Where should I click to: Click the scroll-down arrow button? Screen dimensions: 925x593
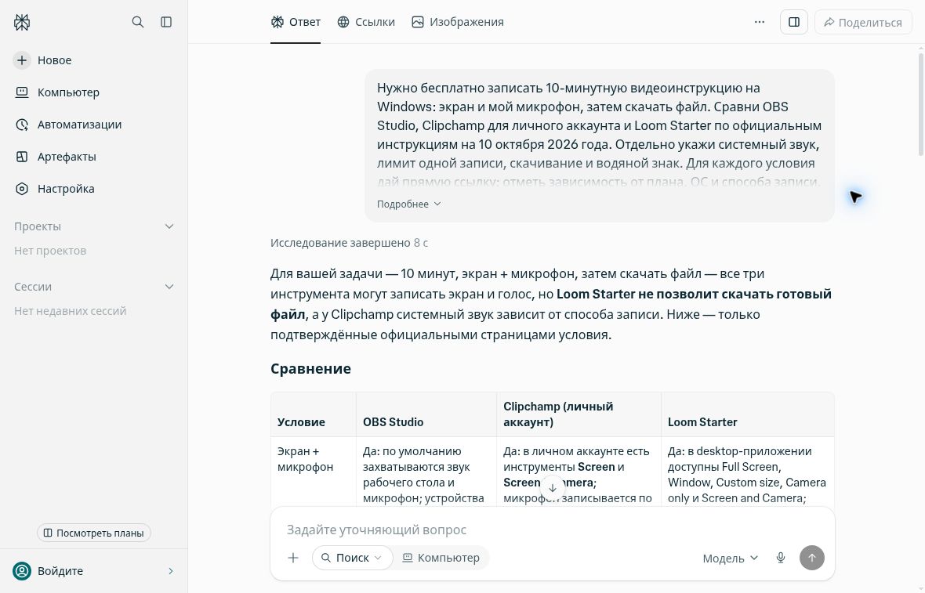[x=552, y=488]
